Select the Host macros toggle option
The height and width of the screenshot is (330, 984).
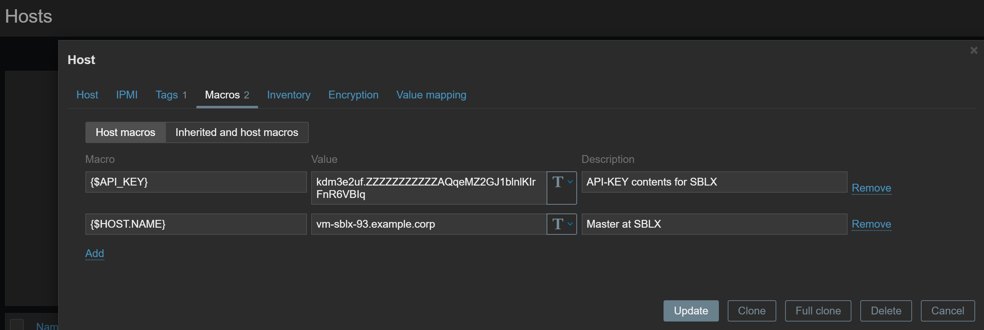click(125, 132)
